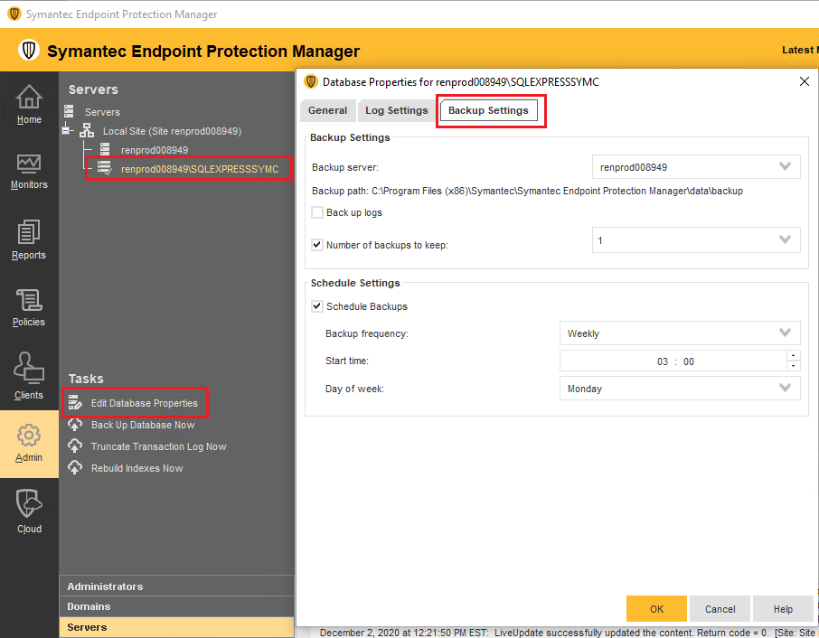Select the Servers root tree item
Screen dimensions: 819x638
[x=102, y=112]
